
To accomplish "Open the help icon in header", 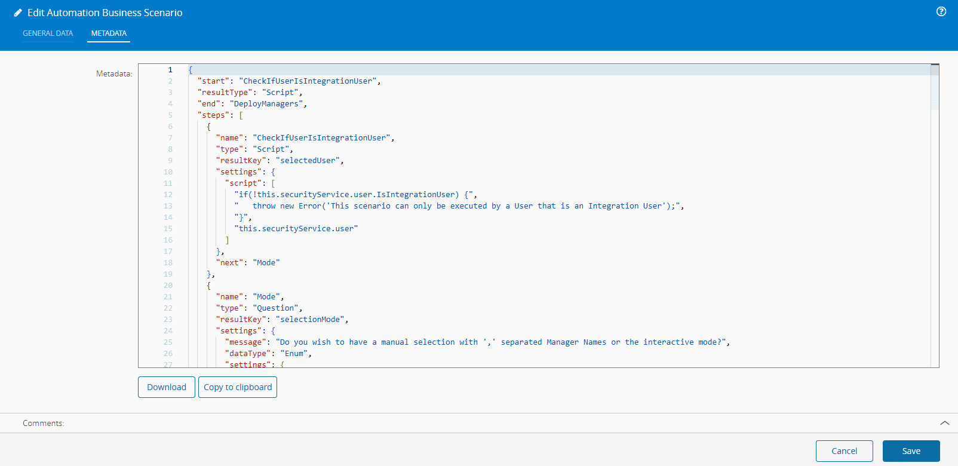I will click(x=941, y=11).
